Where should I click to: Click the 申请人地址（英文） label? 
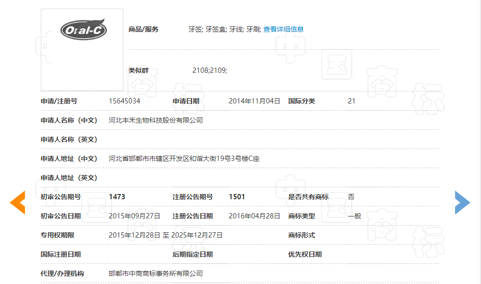[69, 178]
